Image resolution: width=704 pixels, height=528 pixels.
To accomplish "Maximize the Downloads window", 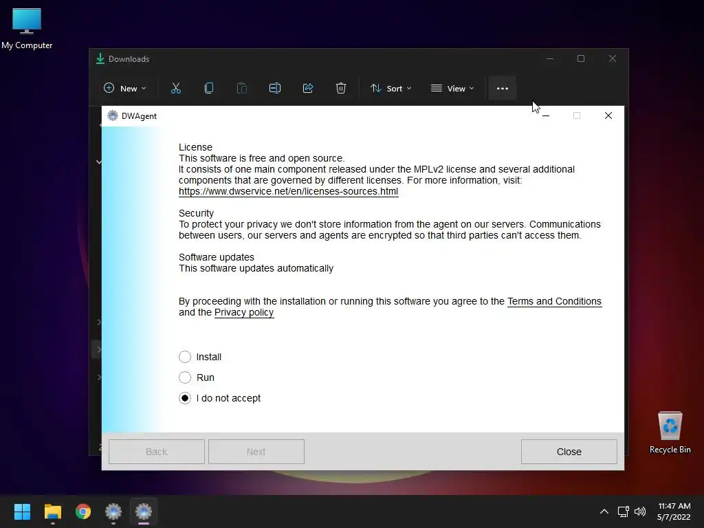I will tap(581, 59).
